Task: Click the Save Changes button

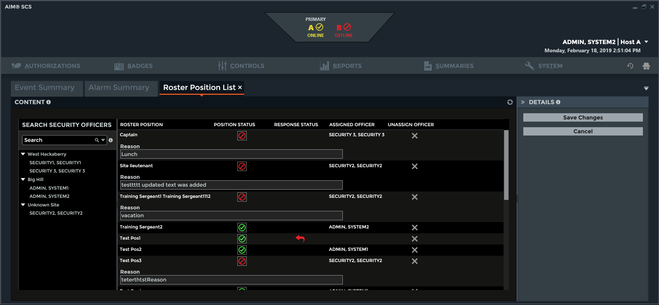Action: tap(583, 118)
